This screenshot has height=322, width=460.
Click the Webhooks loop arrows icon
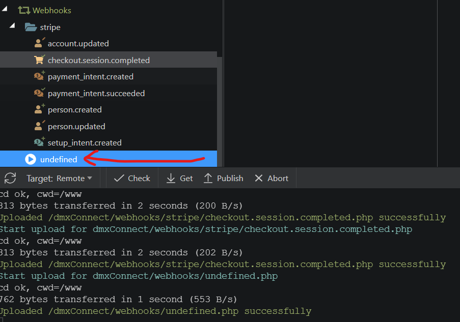pyautogui.click(x=24, y=11)
